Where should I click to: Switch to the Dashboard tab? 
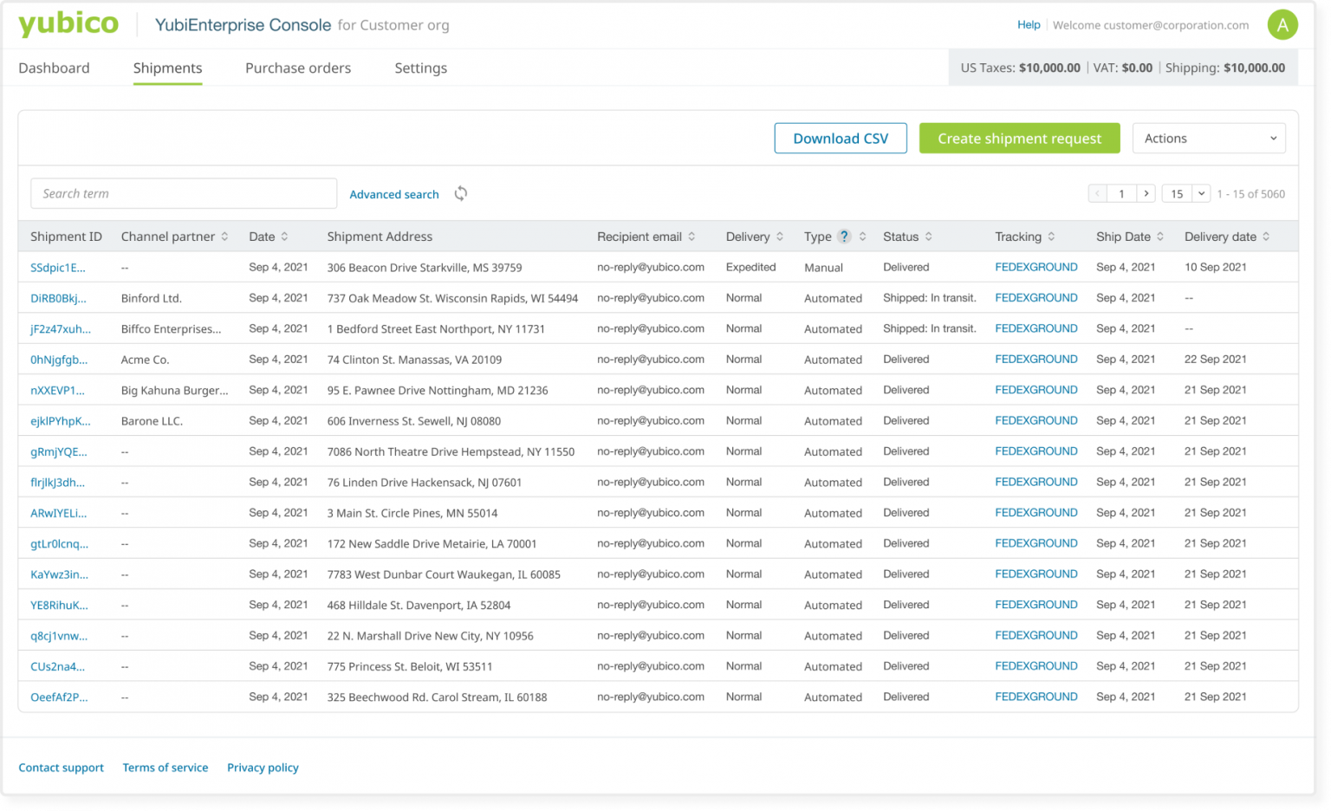pyautogui.click(x=54, y=68)
